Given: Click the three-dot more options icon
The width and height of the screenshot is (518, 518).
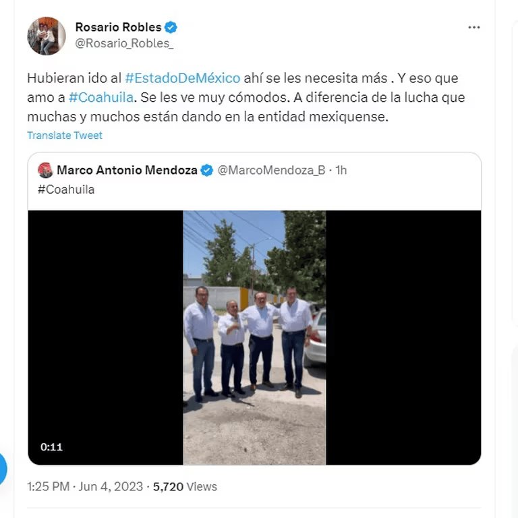Looking at the screenshot, I should (x=473, y=28).
